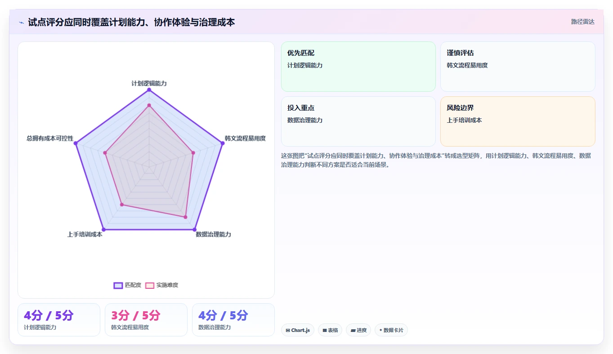Click the 韩文流程易用度 radar axis label
The image size is (613, 354).
pyautogui.click(x=245, y=139)
